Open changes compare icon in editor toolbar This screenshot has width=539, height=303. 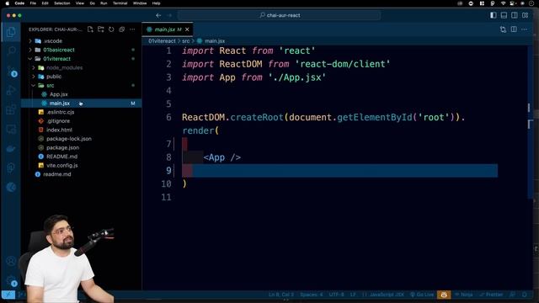pos(504,29)
